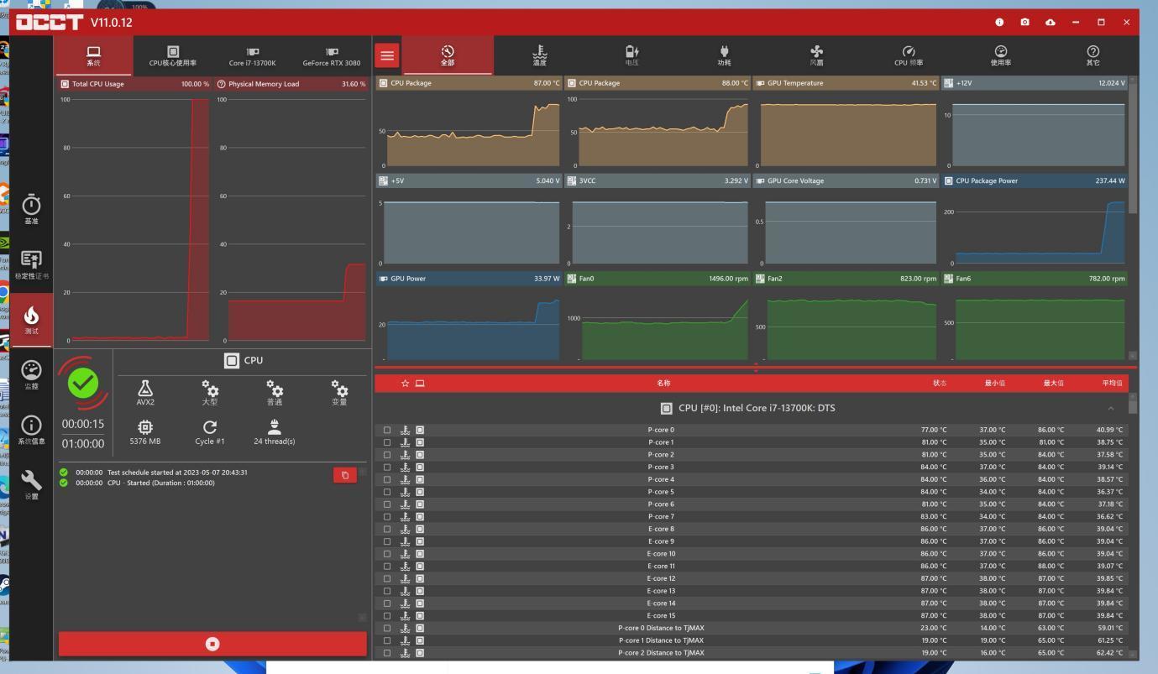Click the cloud download icon in title bar
1158x674 pixels.
tap(1050, 23)
